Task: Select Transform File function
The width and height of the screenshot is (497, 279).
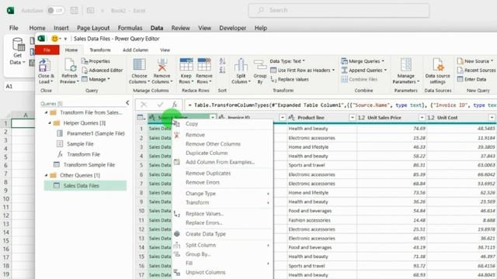Action: 83,154
